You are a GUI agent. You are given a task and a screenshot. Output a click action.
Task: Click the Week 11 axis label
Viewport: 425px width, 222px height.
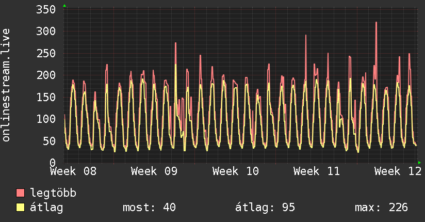pyautogui.click(x=317, y=171)
